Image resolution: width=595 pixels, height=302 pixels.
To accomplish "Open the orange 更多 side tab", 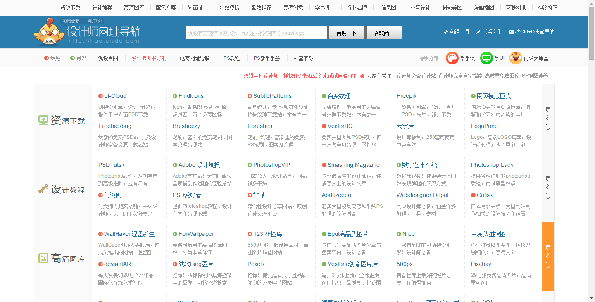I will coord(548,257).
